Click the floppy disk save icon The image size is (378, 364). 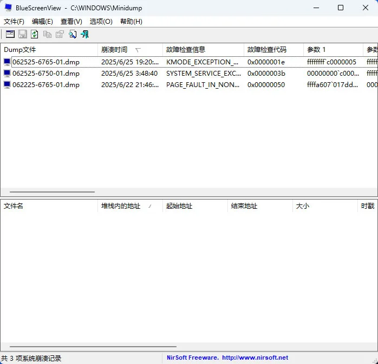pos(23,35)
